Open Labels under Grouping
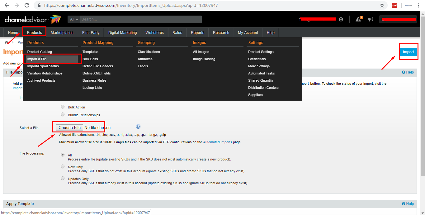The height and width of the screenshot is (215, 425). point(143,66)
